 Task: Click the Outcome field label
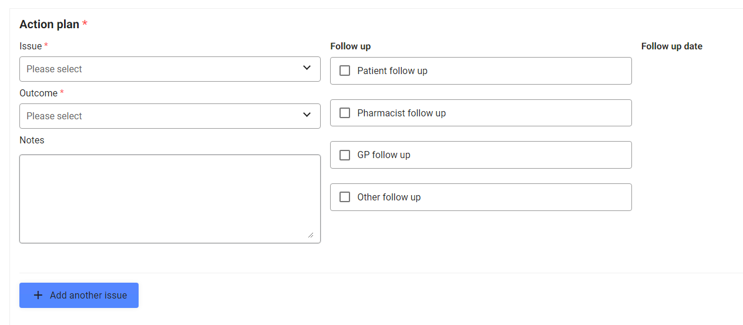(x=38, y=93)
